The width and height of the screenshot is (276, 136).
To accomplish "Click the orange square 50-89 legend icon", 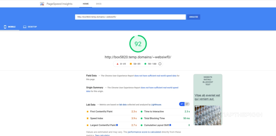I will click(x=131, y=64).
